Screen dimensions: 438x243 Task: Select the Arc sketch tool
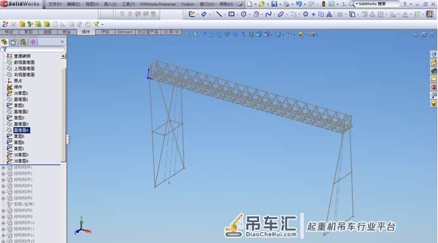point(256,14)
